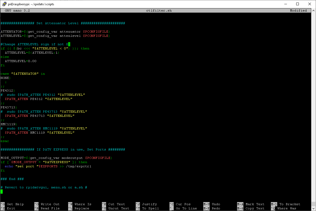Viewport: 316px width, 211px height.
Task: Click uncommented $PATH_ATTEN PE4312 line
Action: (x=39, y=99)
